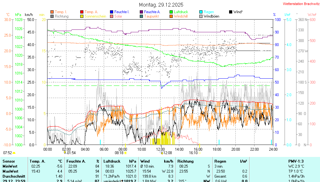This screenshot has width=320, height=182.
Task: Click the green Luftdruck legend swatch
Action: (171, 12)
